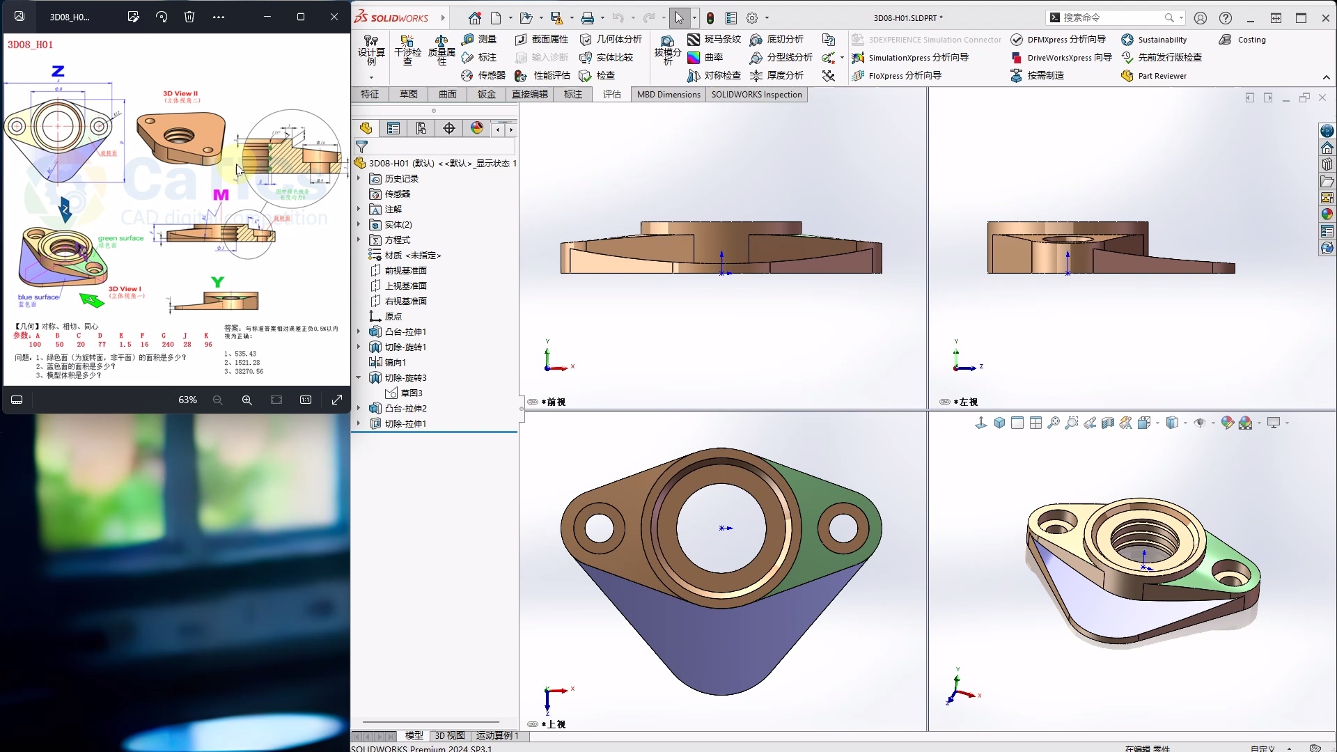Toggle actual-size view in left document viewer
Screen dimensions: 1337x752
pos(305,400)
